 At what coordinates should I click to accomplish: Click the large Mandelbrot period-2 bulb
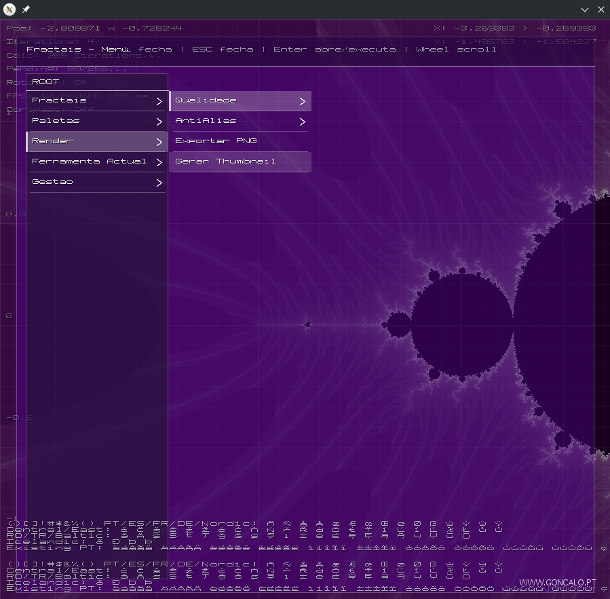coord(462,325)
